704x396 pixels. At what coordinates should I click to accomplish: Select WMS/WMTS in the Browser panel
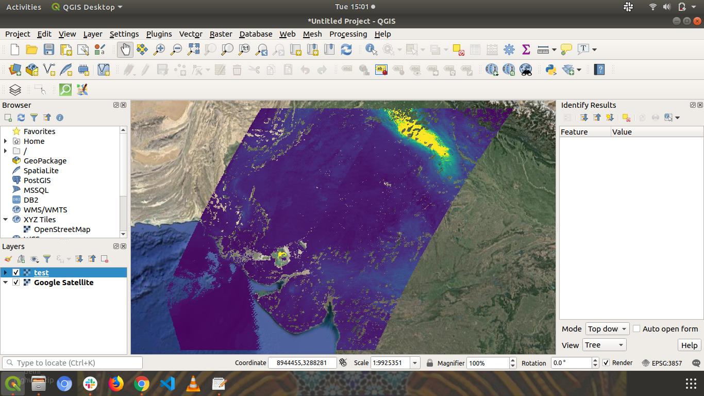45,210
